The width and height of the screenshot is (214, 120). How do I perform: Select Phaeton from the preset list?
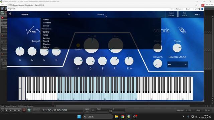pyautogui.click(x=47, y=44)
